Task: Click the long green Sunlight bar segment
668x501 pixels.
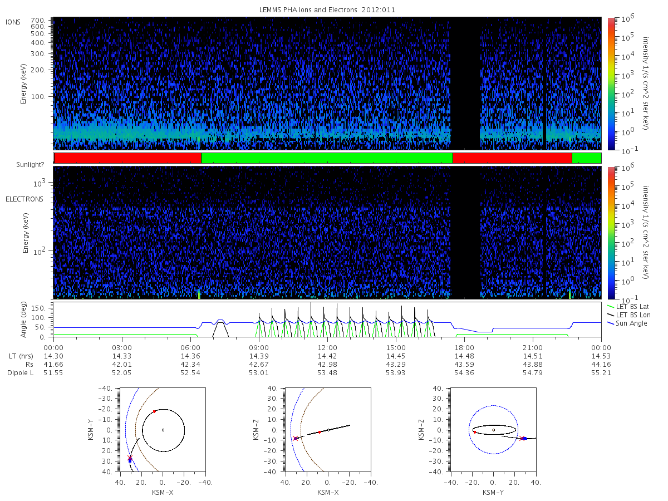Action: point(327,158)
